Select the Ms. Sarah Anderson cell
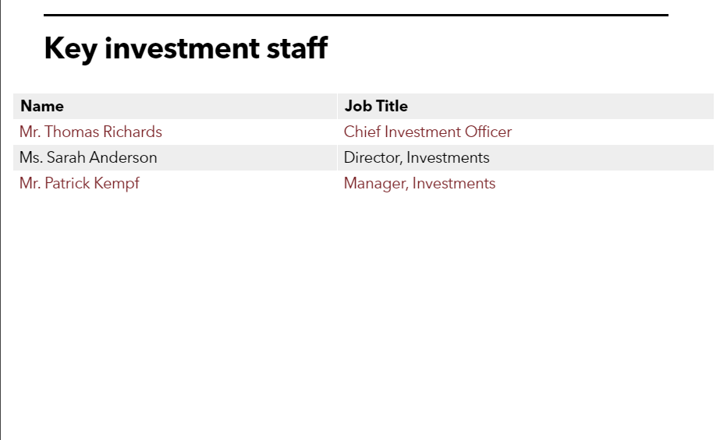Viewport: 727px width, 440px height. (175, 158)
